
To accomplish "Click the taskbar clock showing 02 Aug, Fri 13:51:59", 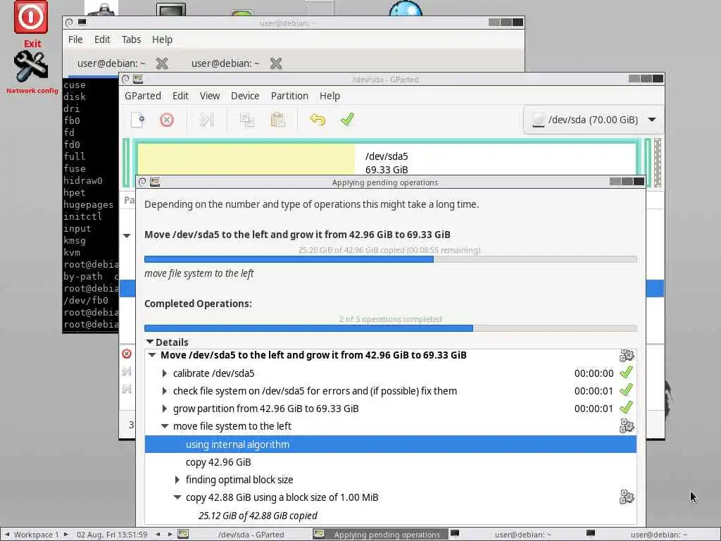I will pos(112,535).
